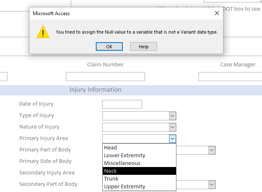262x192 pixels.
Task: Click the Primary Side of Body label
Action: coord(45,161)
